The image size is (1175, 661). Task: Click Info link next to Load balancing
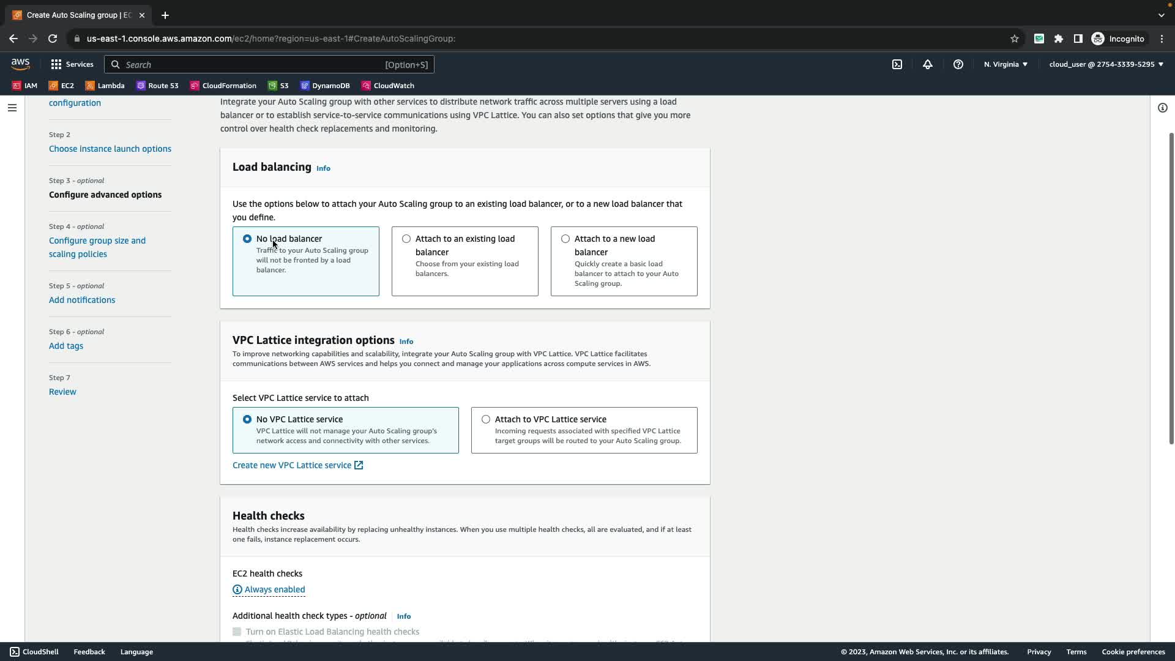pos(323,168)
